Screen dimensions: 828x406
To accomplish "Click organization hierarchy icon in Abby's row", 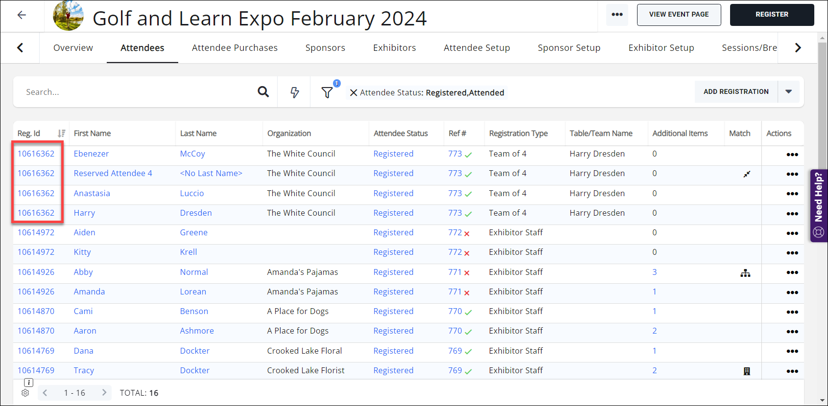I will [x=745, y=273].
